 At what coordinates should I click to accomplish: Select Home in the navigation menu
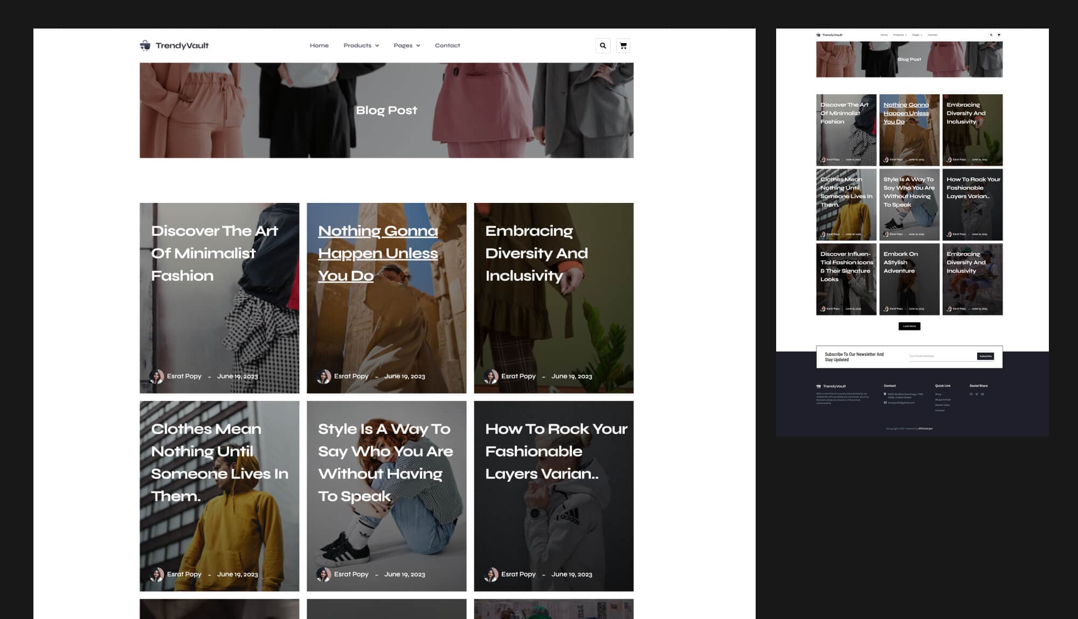pyautogui.click(x=319, y=45)
